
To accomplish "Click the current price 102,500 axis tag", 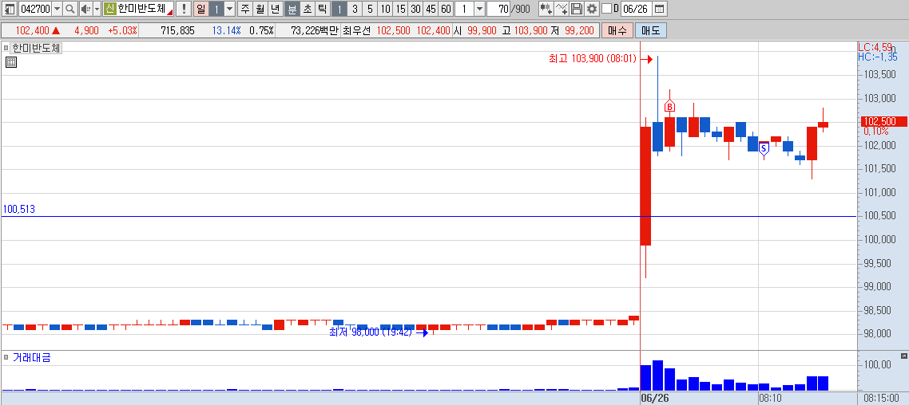I will tap(883, 121).
